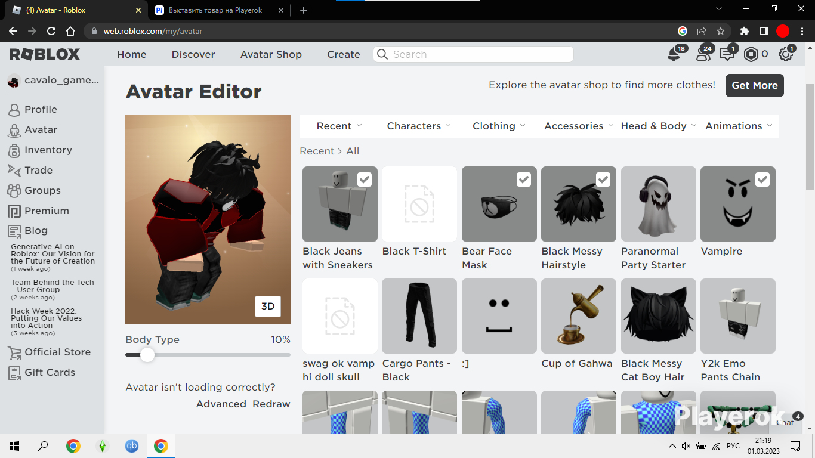The width and height of the screenshot is (815, 458).
Task: Click the Premium icon in sidebar
Action: point(14,211)
